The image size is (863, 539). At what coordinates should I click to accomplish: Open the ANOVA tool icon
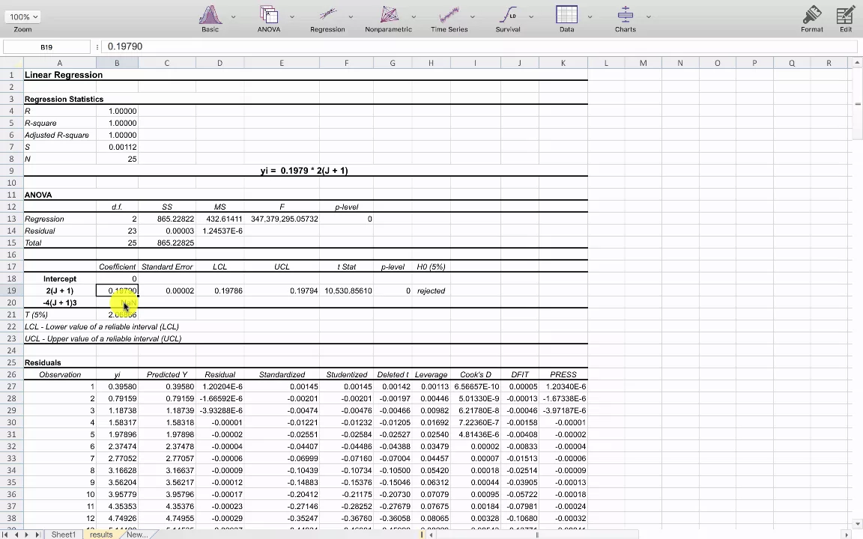pyautogui.click(x=269, y=15)
